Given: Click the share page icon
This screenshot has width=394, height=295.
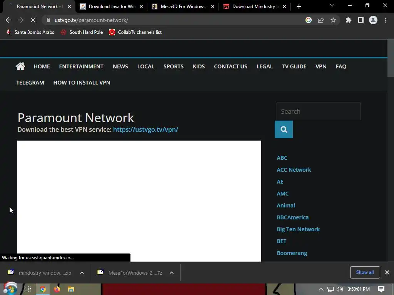Looking at the screenshot, I should tap(321, 20).
